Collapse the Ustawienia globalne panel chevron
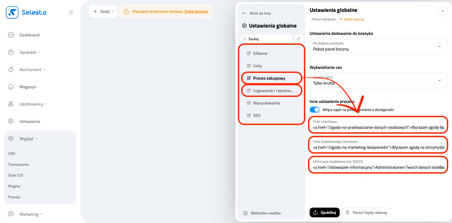Viewport: 452px width, 223px height. pyautogui.click(x=443, y=11)
